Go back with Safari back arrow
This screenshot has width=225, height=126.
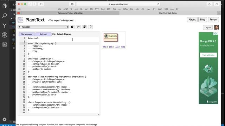tap(30, 4)
